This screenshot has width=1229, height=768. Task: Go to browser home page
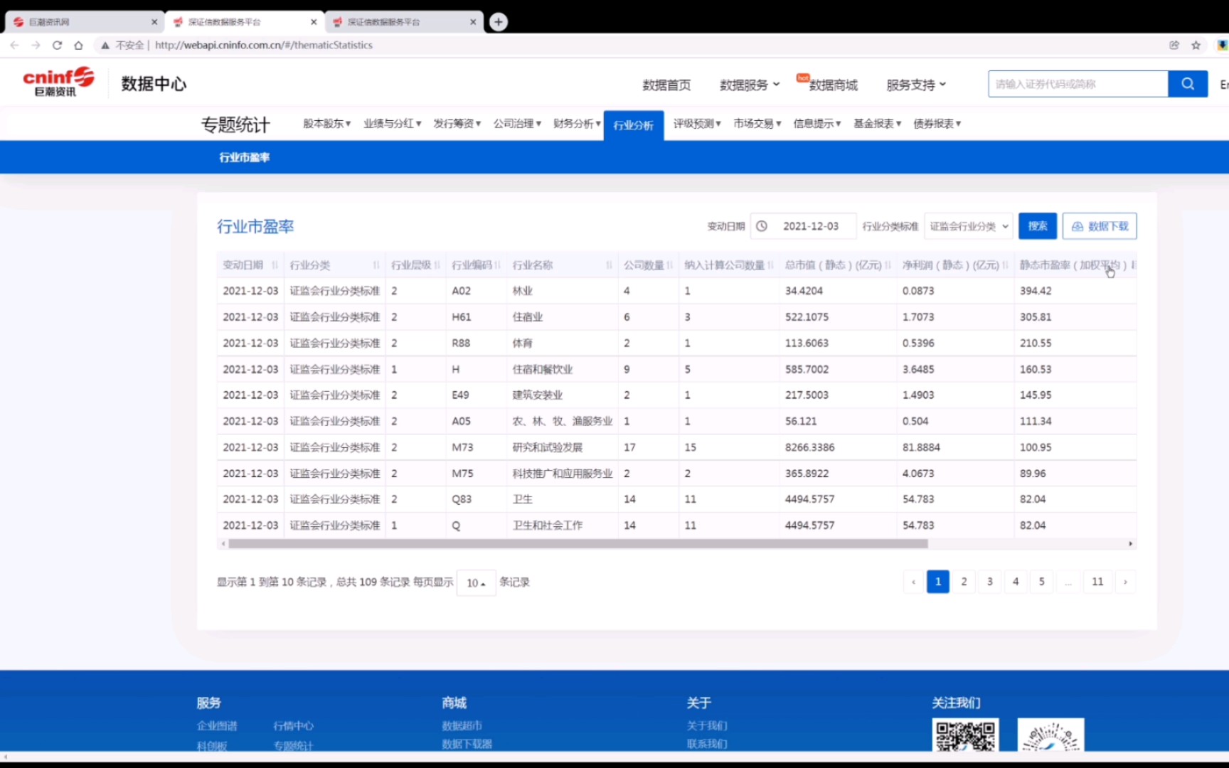click(78, 45)
